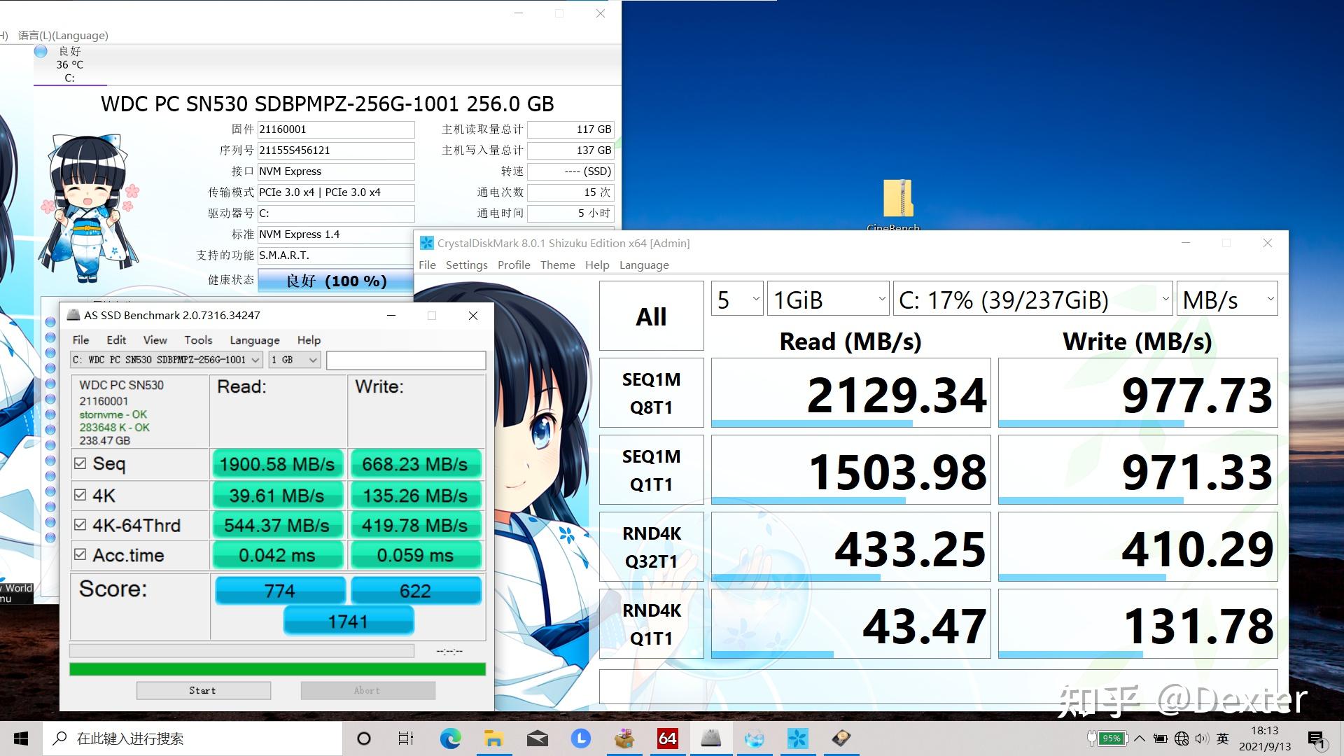Screen dimensions: 1344x756
Task: Open the notification center icon
Action: point(1316,739)
